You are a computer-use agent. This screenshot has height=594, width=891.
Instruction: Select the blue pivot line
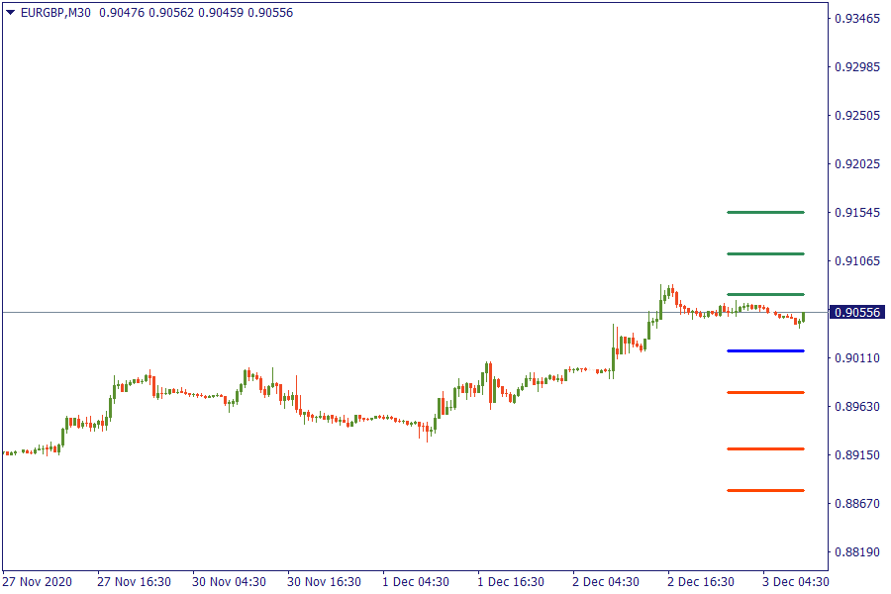(x=764, y=350)
